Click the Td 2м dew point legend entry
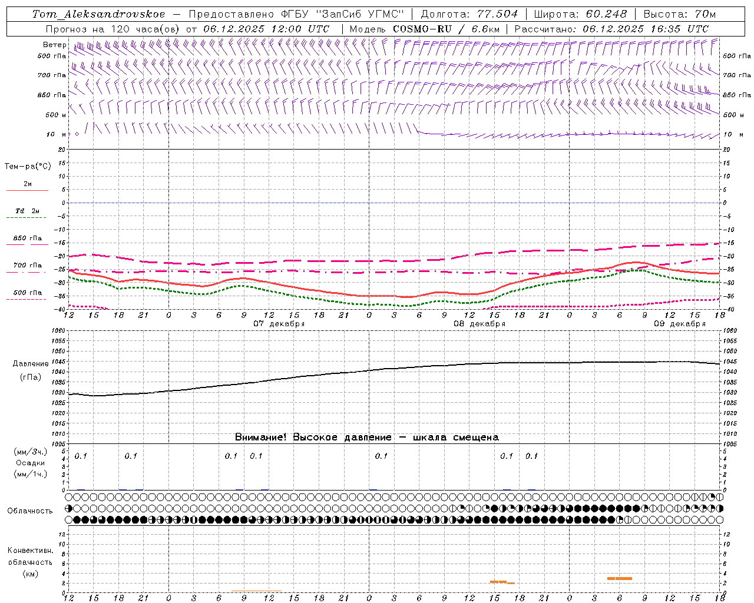This screenshot has height=603, width=754. point(28,211)
